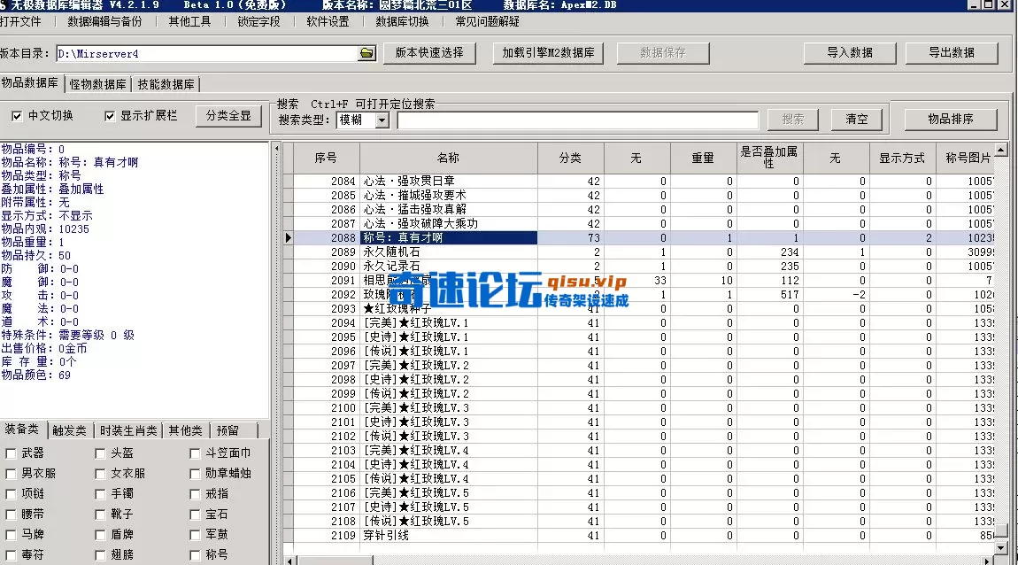Check the 称号 title filter box

coord(193,554)
